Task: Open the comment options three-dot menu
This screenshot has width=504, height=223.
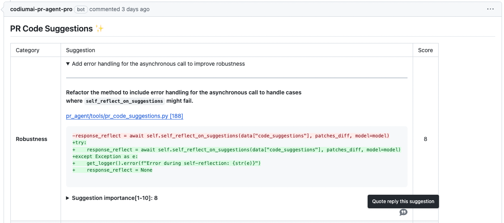Action: pyautogui.click(x=490, y=9)
